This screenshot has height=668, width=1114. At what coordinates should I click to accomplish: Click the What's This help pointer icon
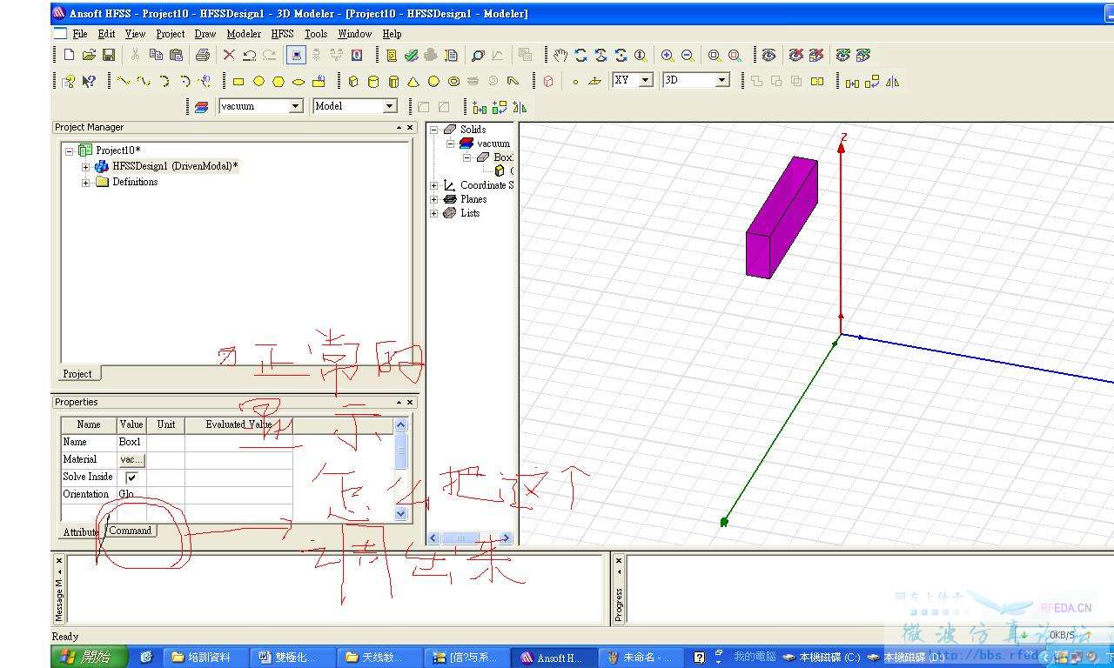tap(89, 81)
